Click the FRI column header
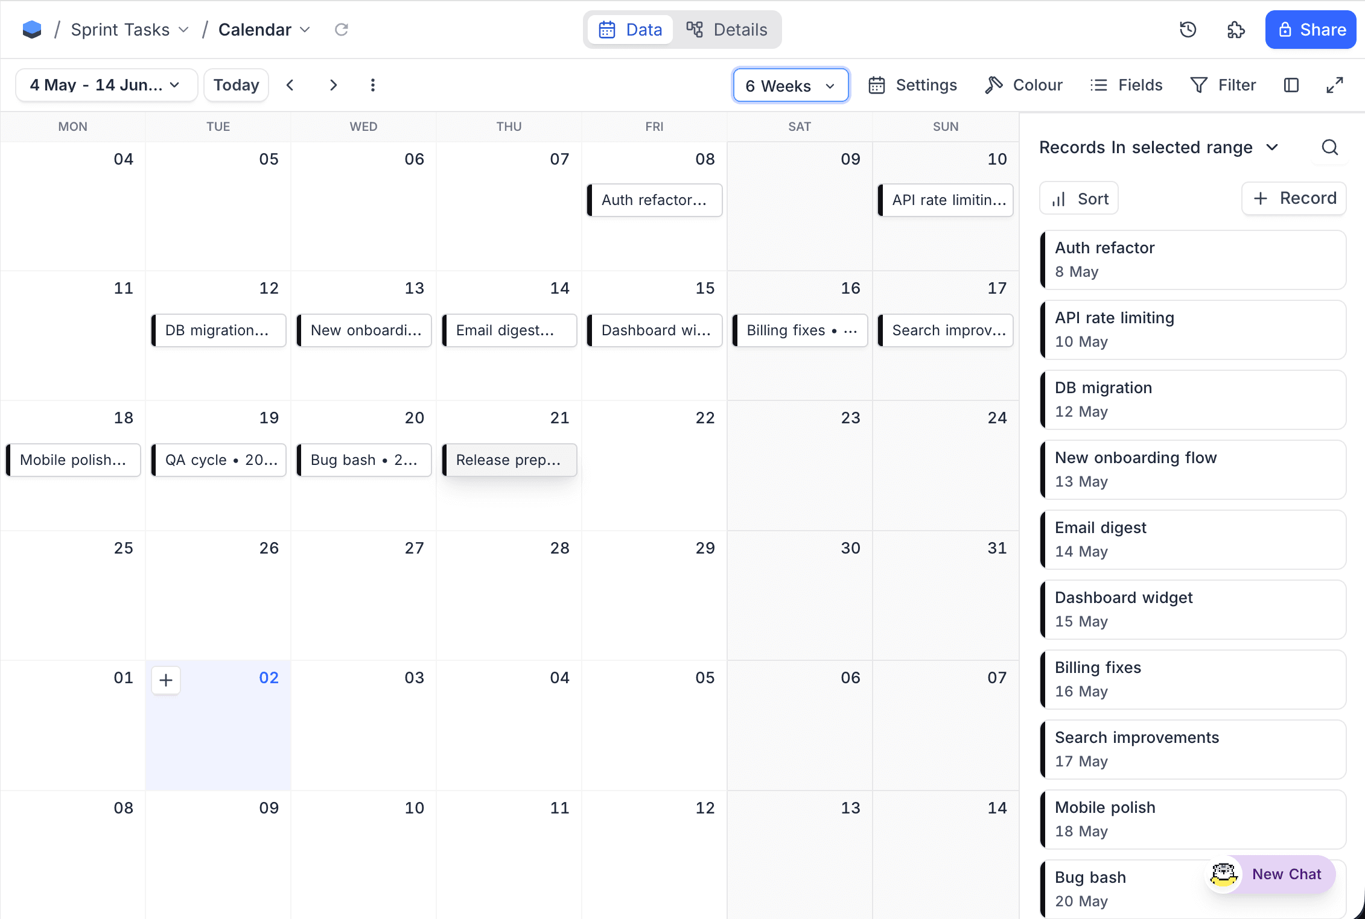 click(654, 127)
